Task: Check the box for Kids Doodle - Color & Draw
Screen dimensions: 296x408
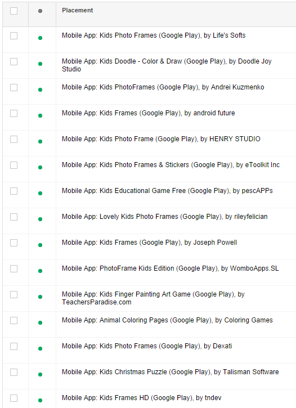Action: coord(14,62)
